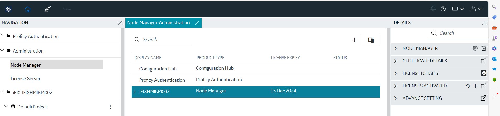Open Certificate Details external link icon

tap(484, 61)
